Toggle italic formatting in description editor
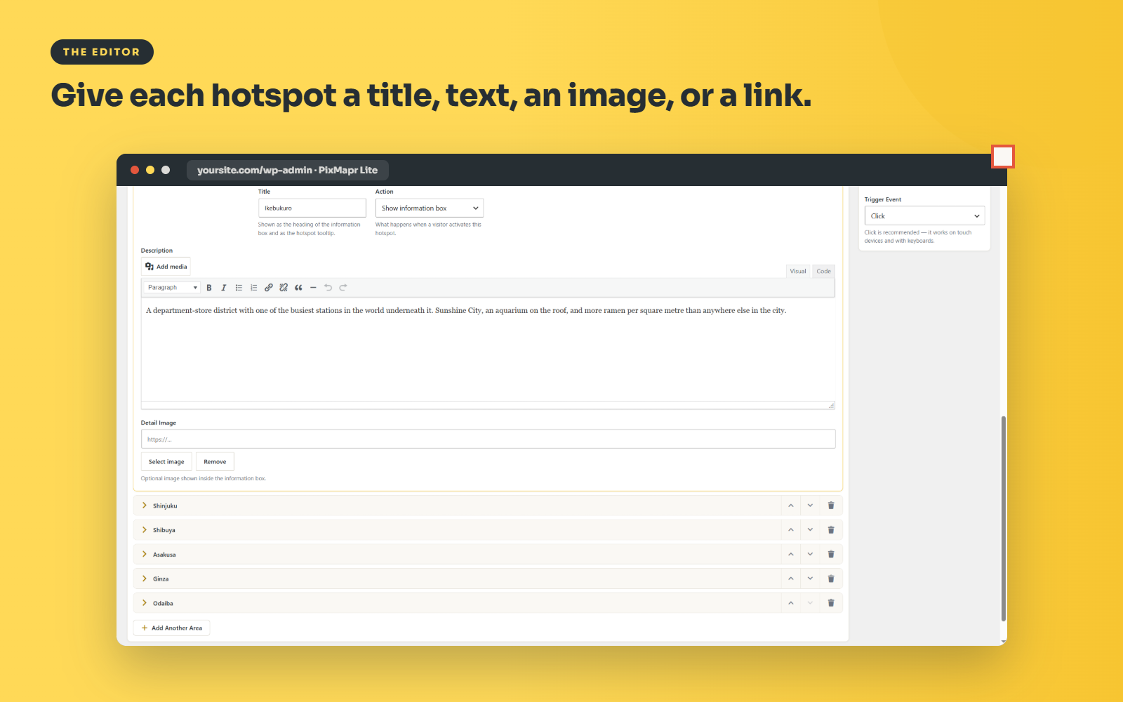 pos(224,288)
